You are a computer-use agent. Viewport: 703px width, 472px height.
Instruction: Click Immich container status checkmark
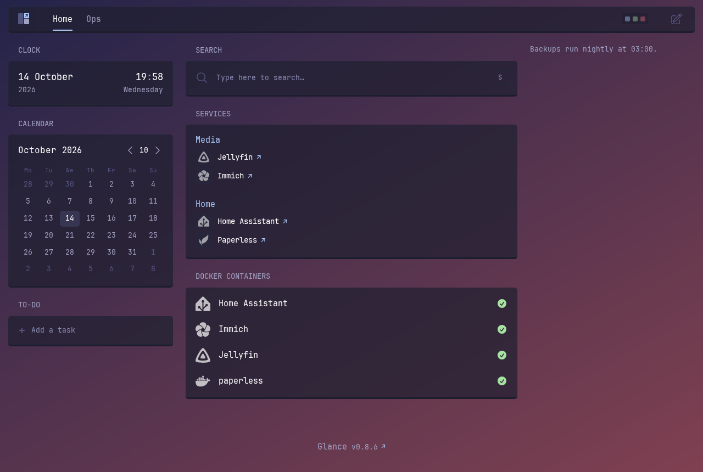click(x=502, y=329)
